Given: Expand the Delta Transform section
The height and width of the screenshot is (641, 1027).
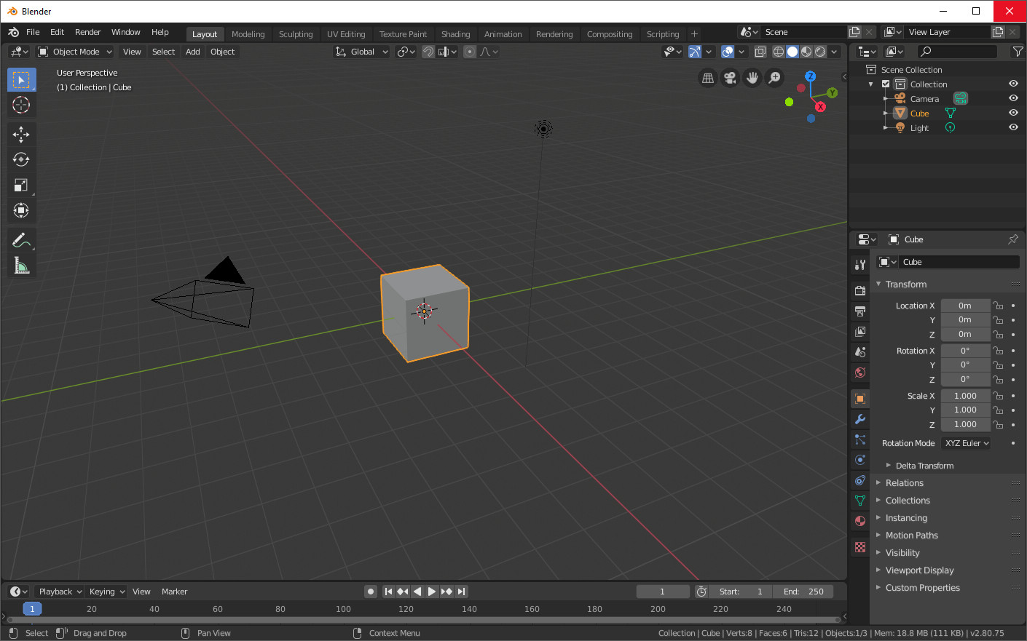Looking at the screenshot, I should point(924,466).
